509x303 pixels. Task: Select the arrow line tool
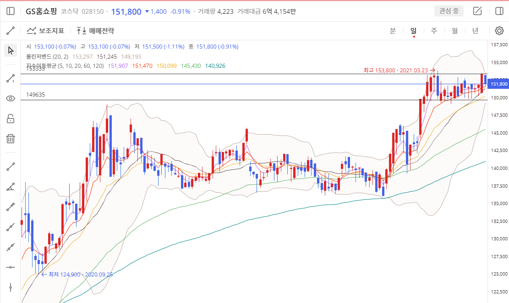click(11, 207)
